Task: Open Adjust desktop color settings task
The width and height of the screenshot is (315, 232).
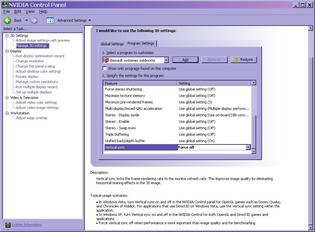Action: [x=38, y=72]
